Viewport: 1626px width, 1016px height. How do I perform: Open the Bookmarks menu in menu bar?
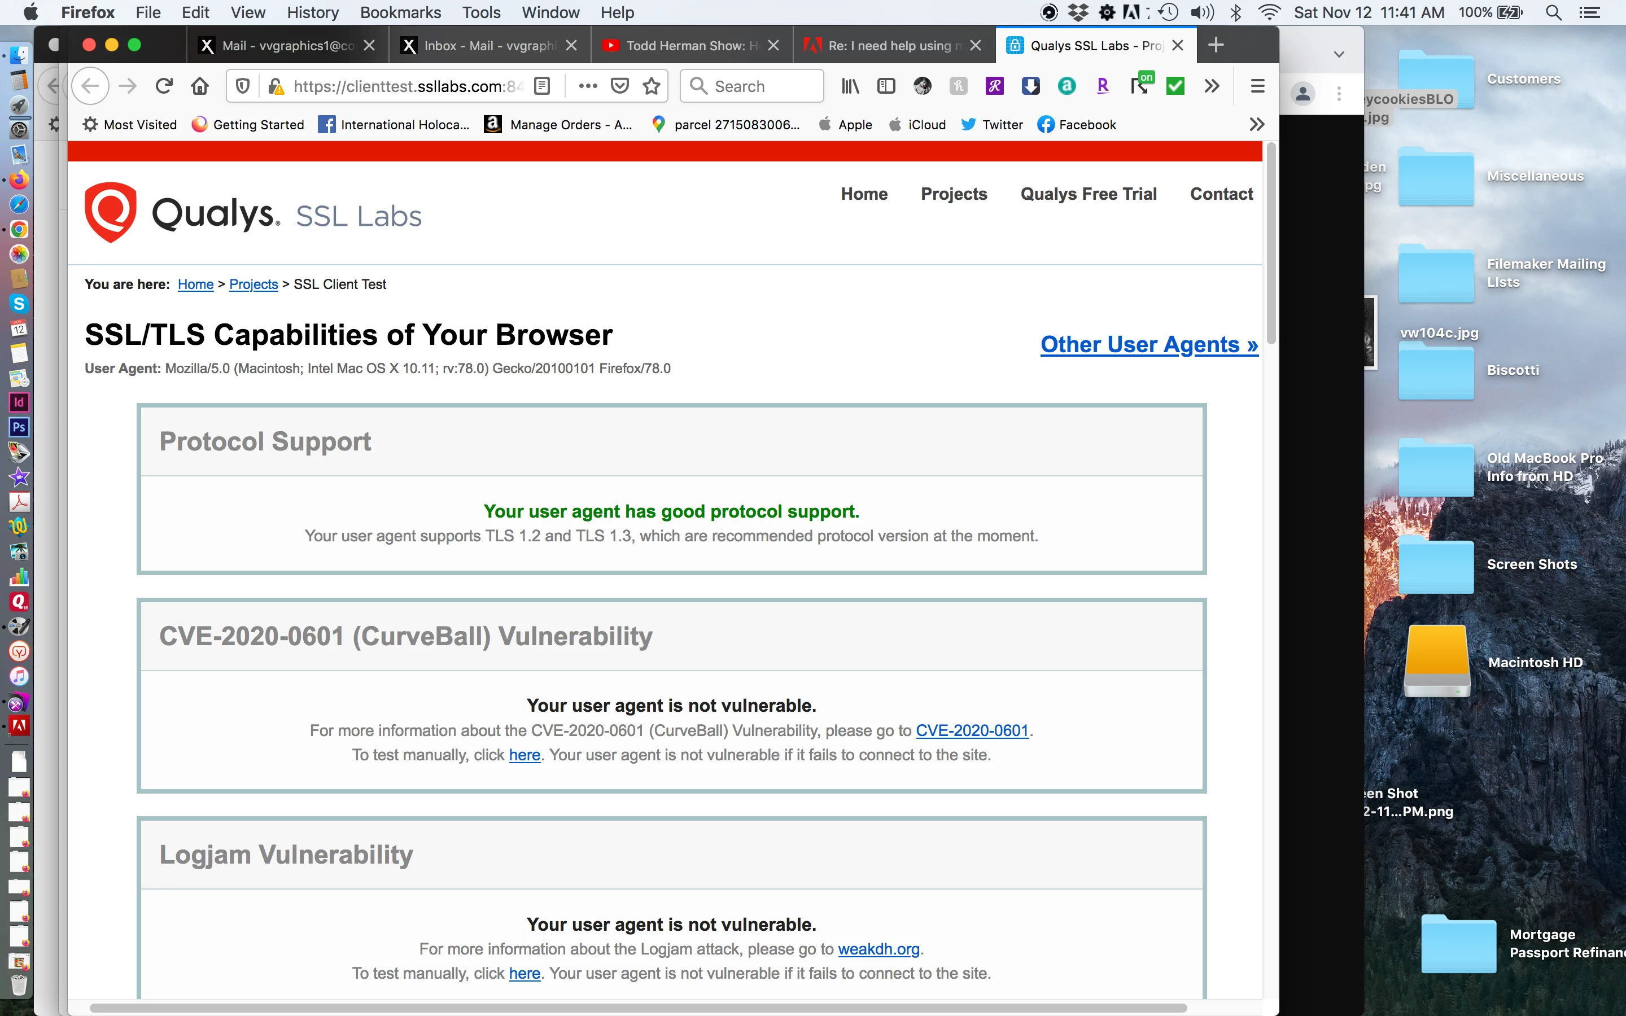pyautogui.click(x=400, y=12)
